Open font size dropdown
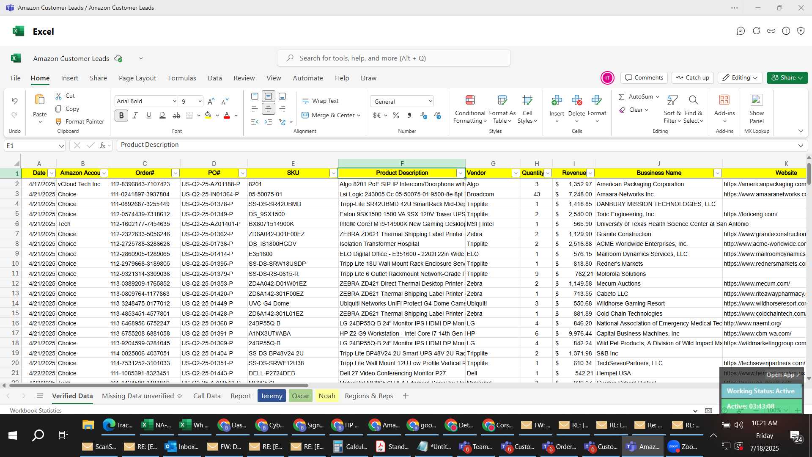This screenshot has width=812, height=457. 200,101
